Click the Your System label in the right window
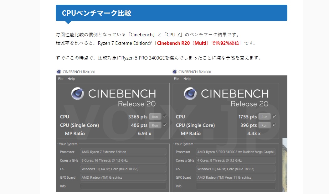Screen dimensions: 329x194 point(184,144)
